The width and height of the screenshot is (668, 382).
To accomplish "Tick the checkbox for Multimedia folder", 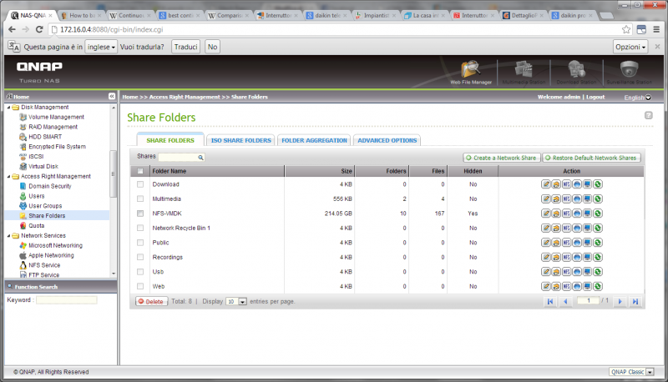I will tap(140, 199).
